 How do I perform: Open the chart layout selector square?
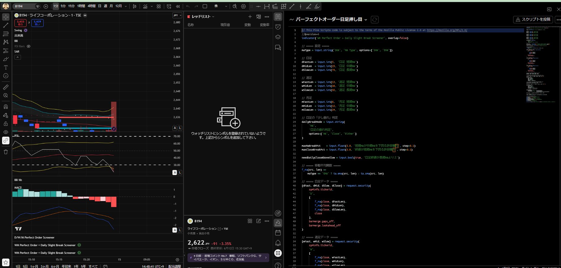click(x=205, y=6)
